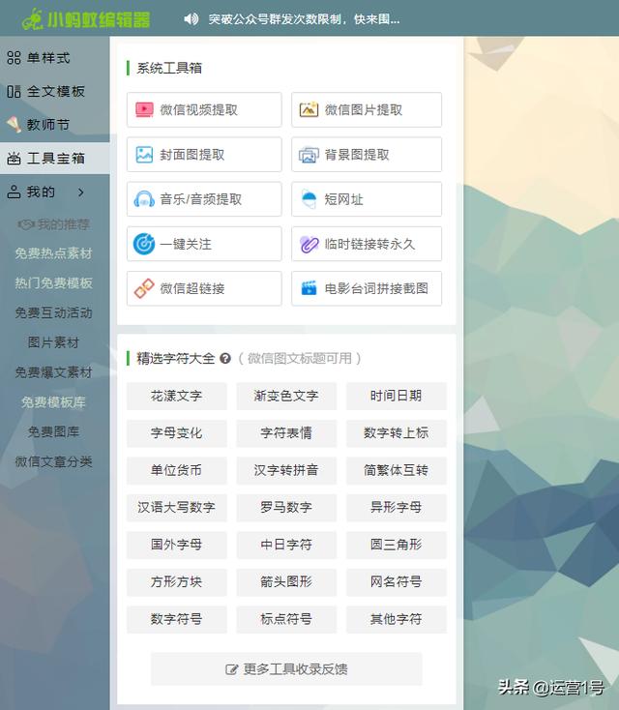Select the 工具宝箱 tab
The width and height of the screenshot is (619, 710).
(x=55, y=158)
